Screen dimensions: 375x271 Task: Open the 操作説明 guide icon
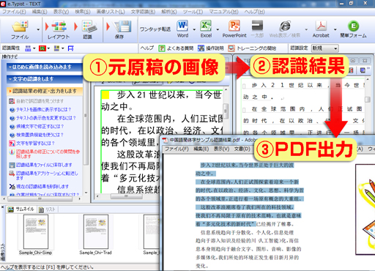coord(201,48)
